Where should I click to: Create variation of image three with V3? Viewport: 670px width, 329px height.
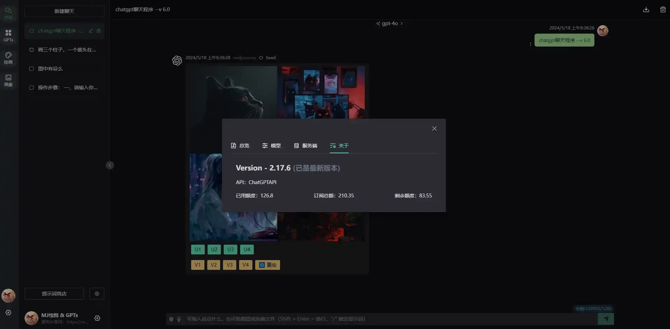[230, 265]
